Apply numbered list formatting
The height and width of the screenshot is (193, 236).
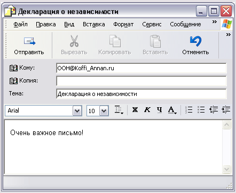point(188,110)
